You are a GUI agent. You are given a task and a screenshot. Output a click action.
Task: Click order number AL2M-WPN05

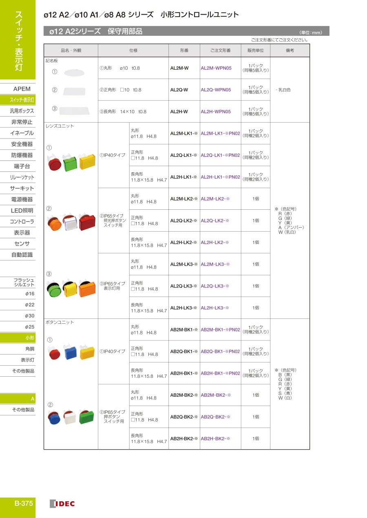point(216,68)
